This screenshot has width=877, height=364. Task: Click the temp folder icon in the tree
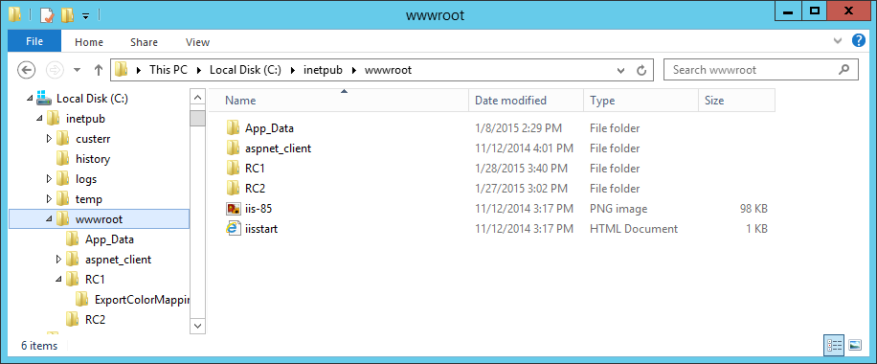pyautogui.click(x=62, y=199)
